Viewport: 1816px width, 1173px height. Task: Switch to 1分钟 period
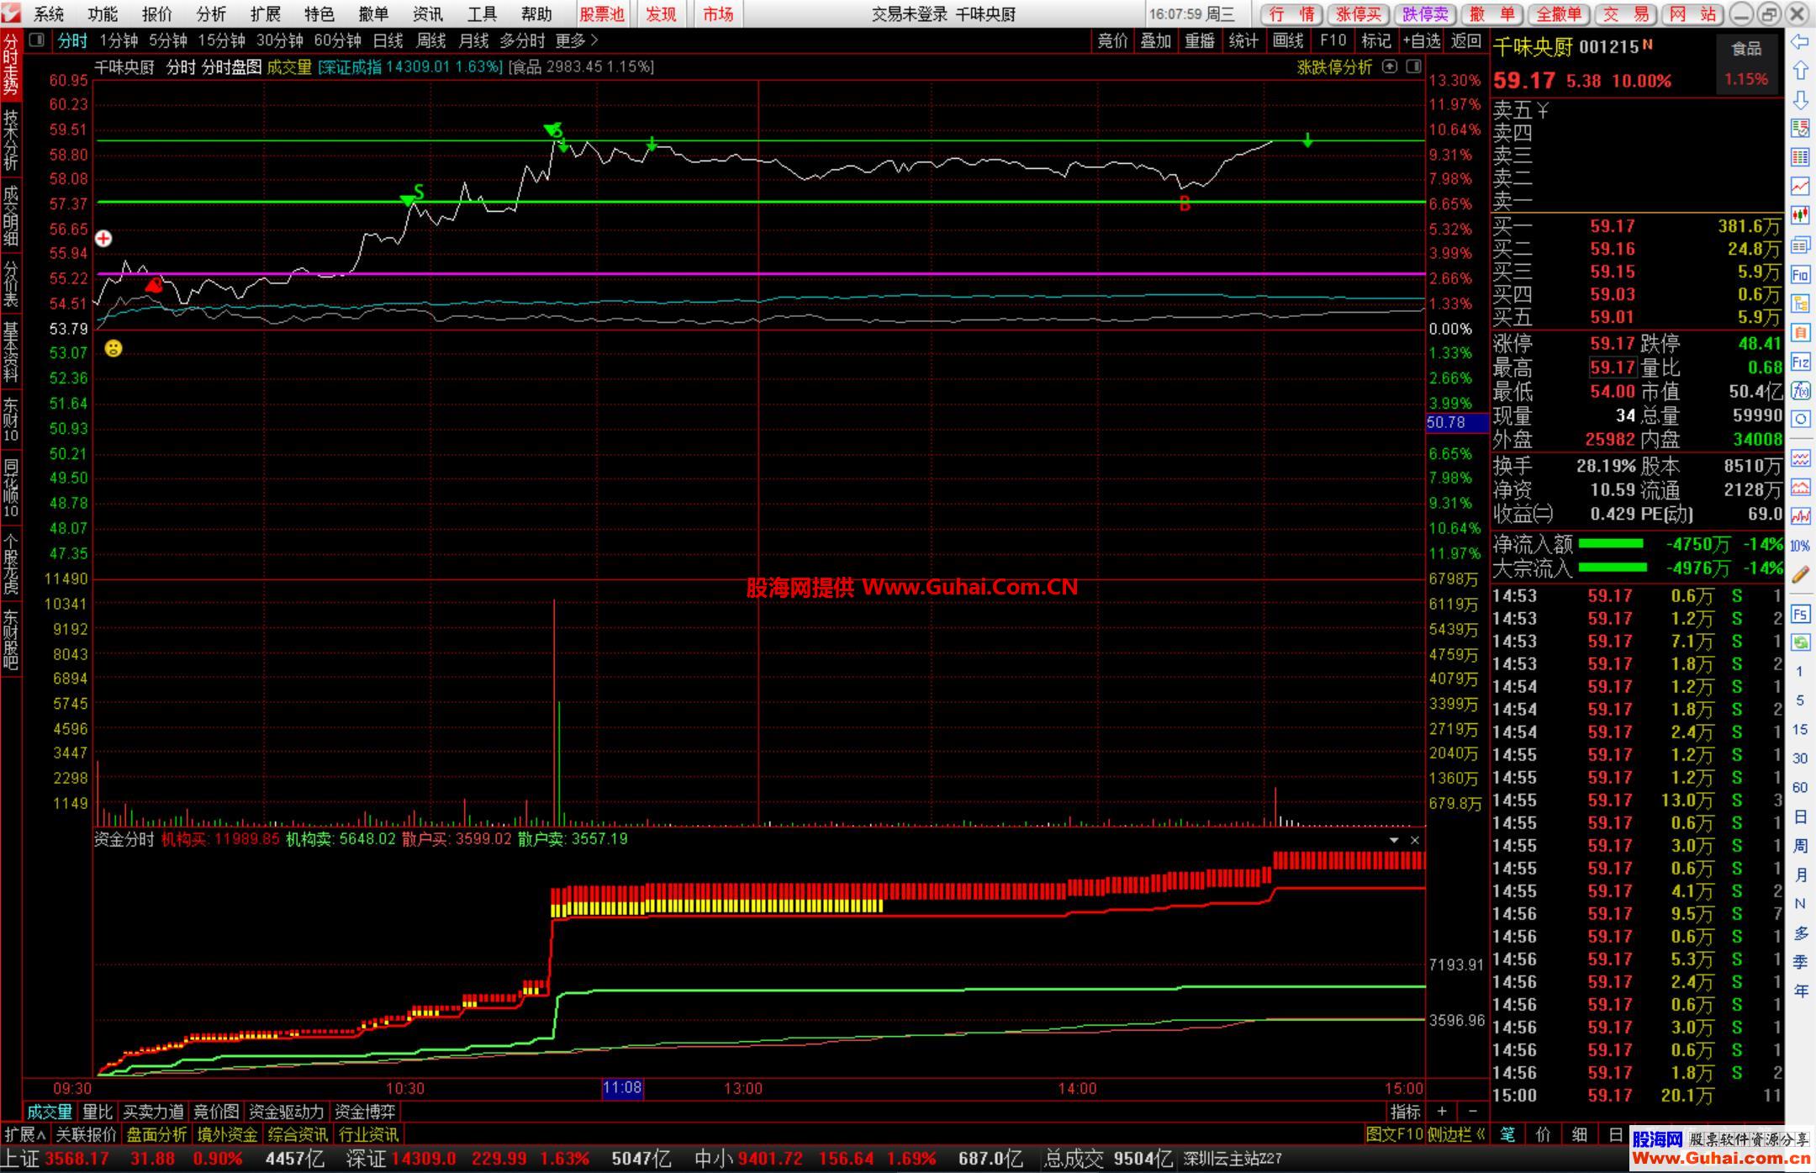(119, 40)
